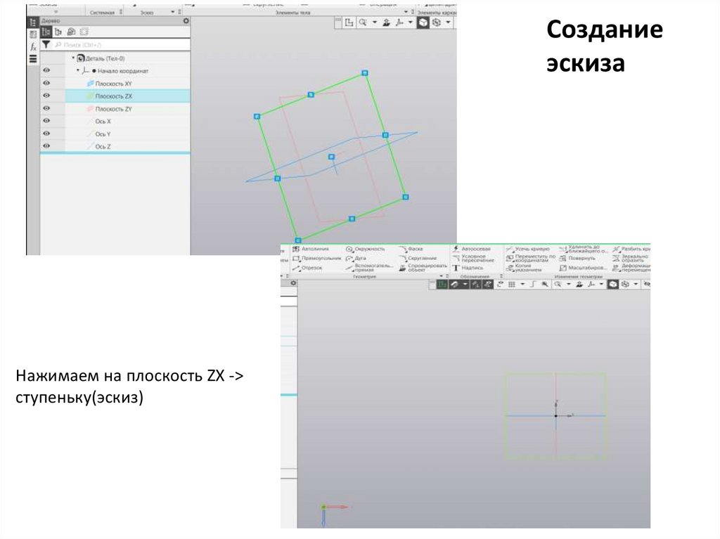Toggle visibility of Ось Z

(x=46, y=146)
